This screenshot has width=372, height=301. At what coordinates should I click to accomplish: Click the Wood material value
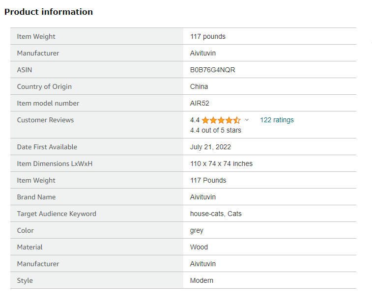(x=199, y=247)
